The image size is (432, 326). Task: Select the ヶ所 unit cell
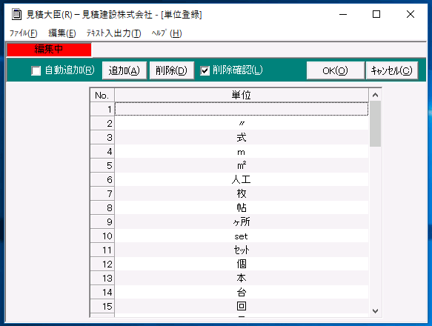pyautogui.click(x=242, y=222)
